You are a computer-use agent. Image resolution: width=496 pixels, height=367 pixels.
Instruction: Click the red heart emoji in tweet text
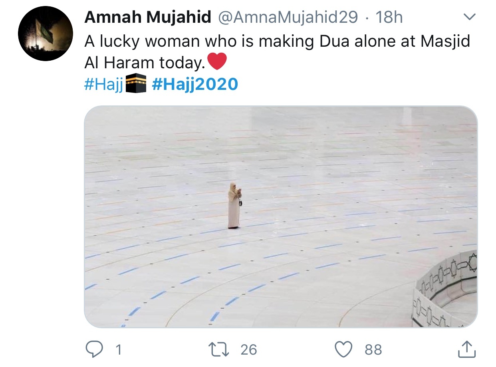(x=217, y=62)
